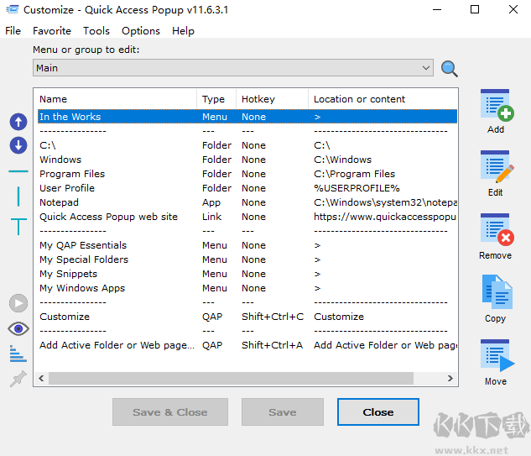531x456 pixels.
Task: Select Add Active Folder or Web page row
Action: click(247, 345)
